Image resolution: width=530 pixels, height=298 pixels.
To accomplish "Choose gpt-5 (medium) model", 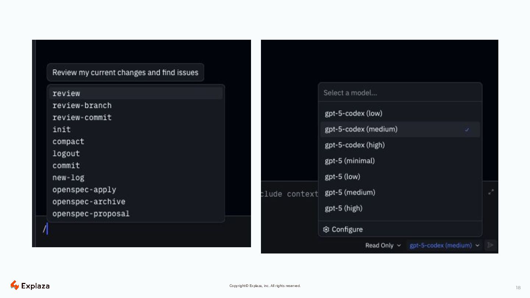I will 400,192.
